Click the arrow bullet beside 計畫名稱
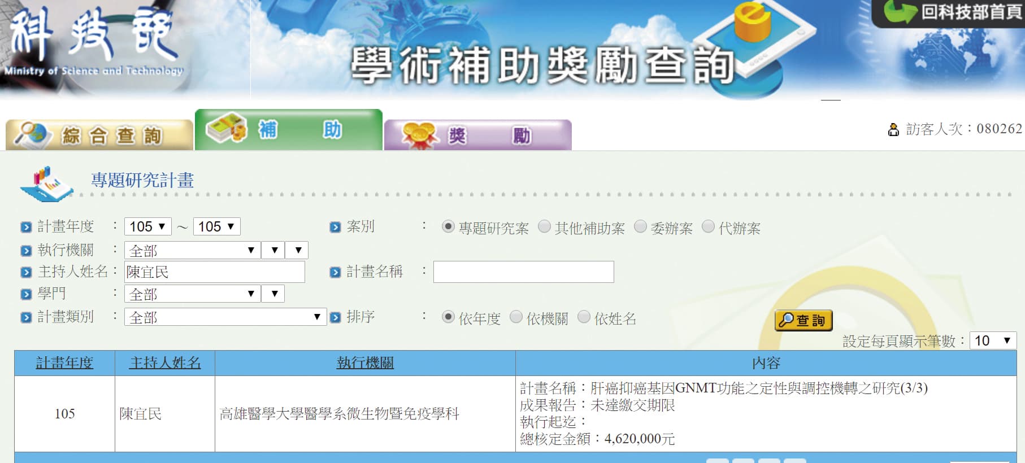 click(x=335, y=272)
